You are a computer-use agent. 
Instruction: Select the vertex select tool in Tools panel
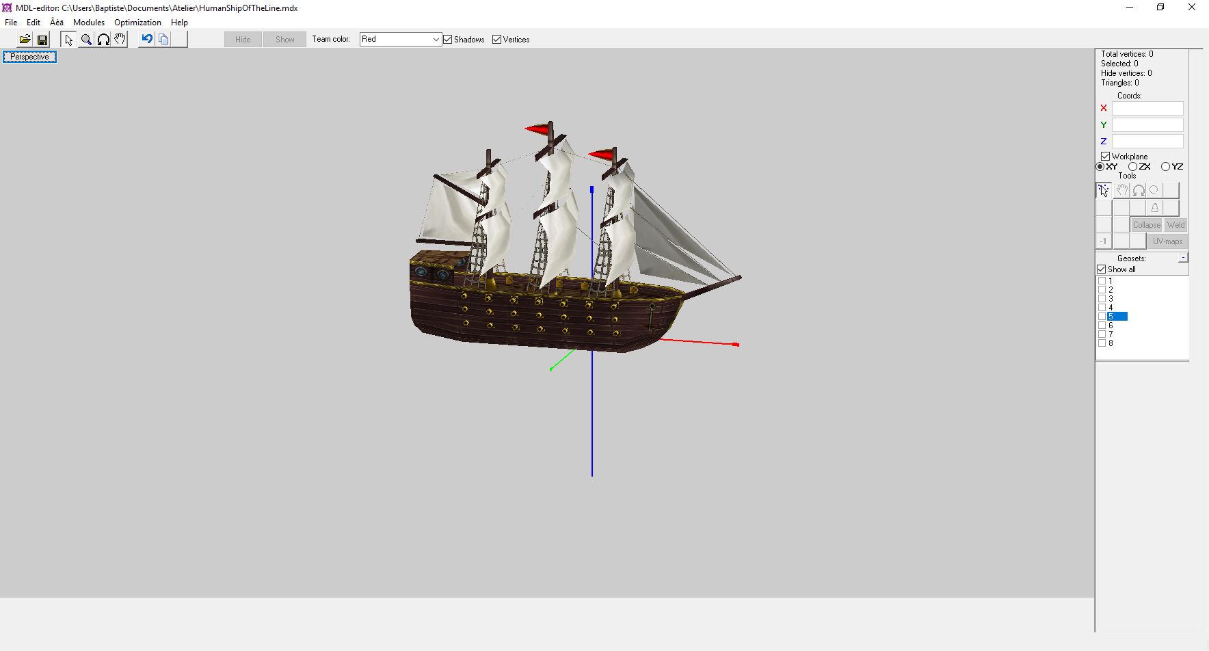coord(1104,191)
